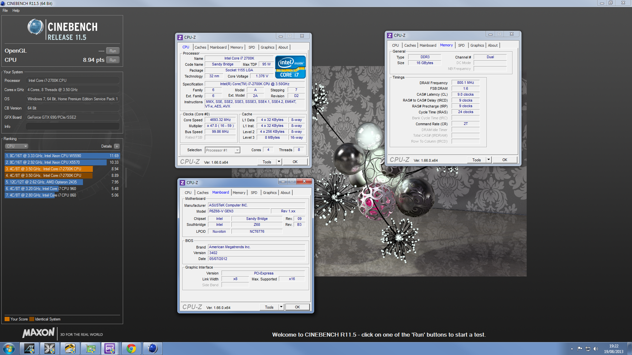632x355 pixels.
Task: Open About tab in CPU-Z processor window
Action: tap(283, 47)
